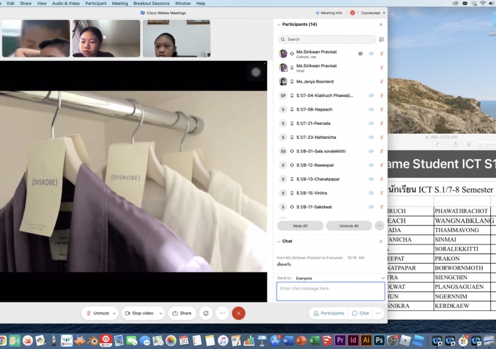Collapse the Participants (14) panel chevron
This screenshot has height=349, width=496.
tap(279, 25)
